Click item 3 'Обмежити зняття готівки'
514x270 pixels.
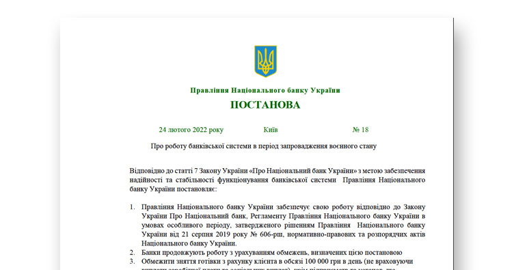pos(277,262)
